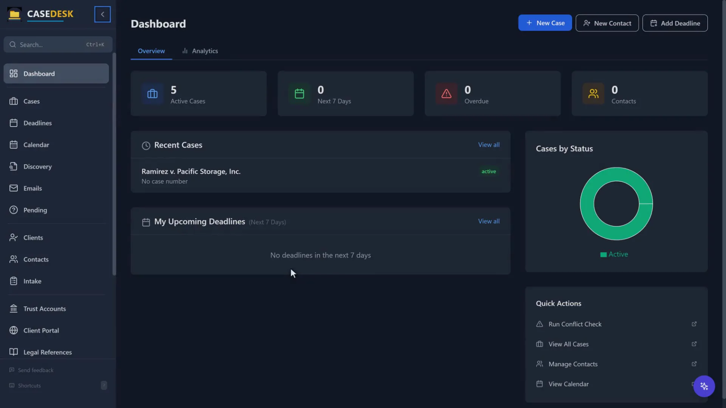This screenshot has height=408, width=726.
Task: Toggle the Active legend swatch
Action: (603, 255)
